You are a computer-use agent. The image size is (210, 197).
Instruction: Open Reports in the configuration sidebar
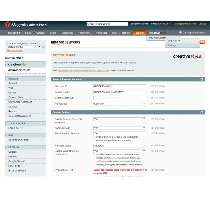[25, 111]
